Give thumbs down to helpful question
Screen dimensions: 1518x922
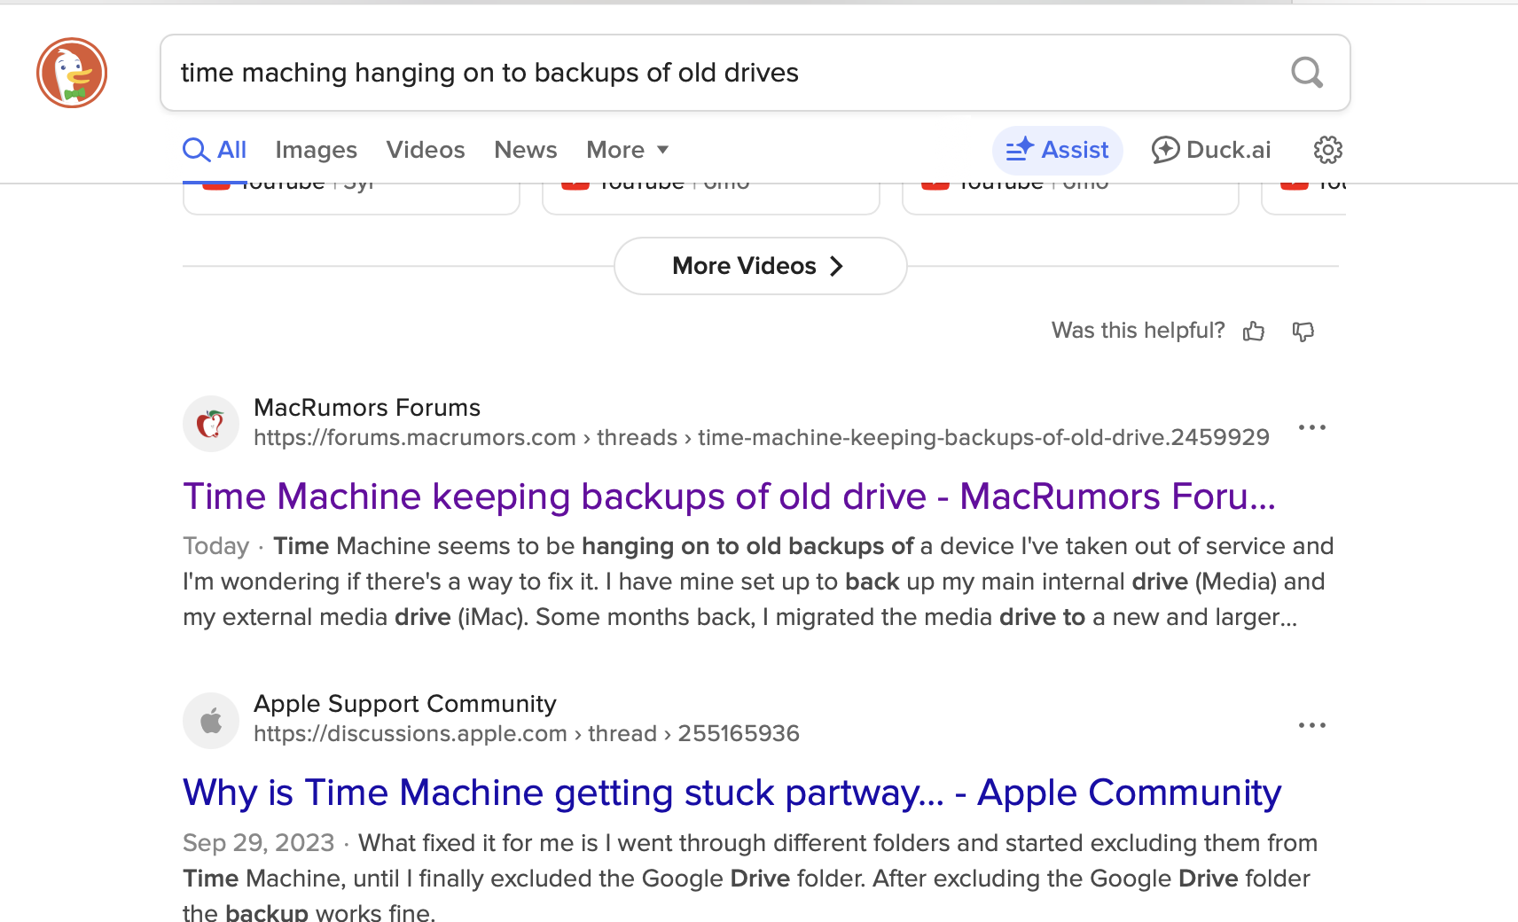(1303, 331)
